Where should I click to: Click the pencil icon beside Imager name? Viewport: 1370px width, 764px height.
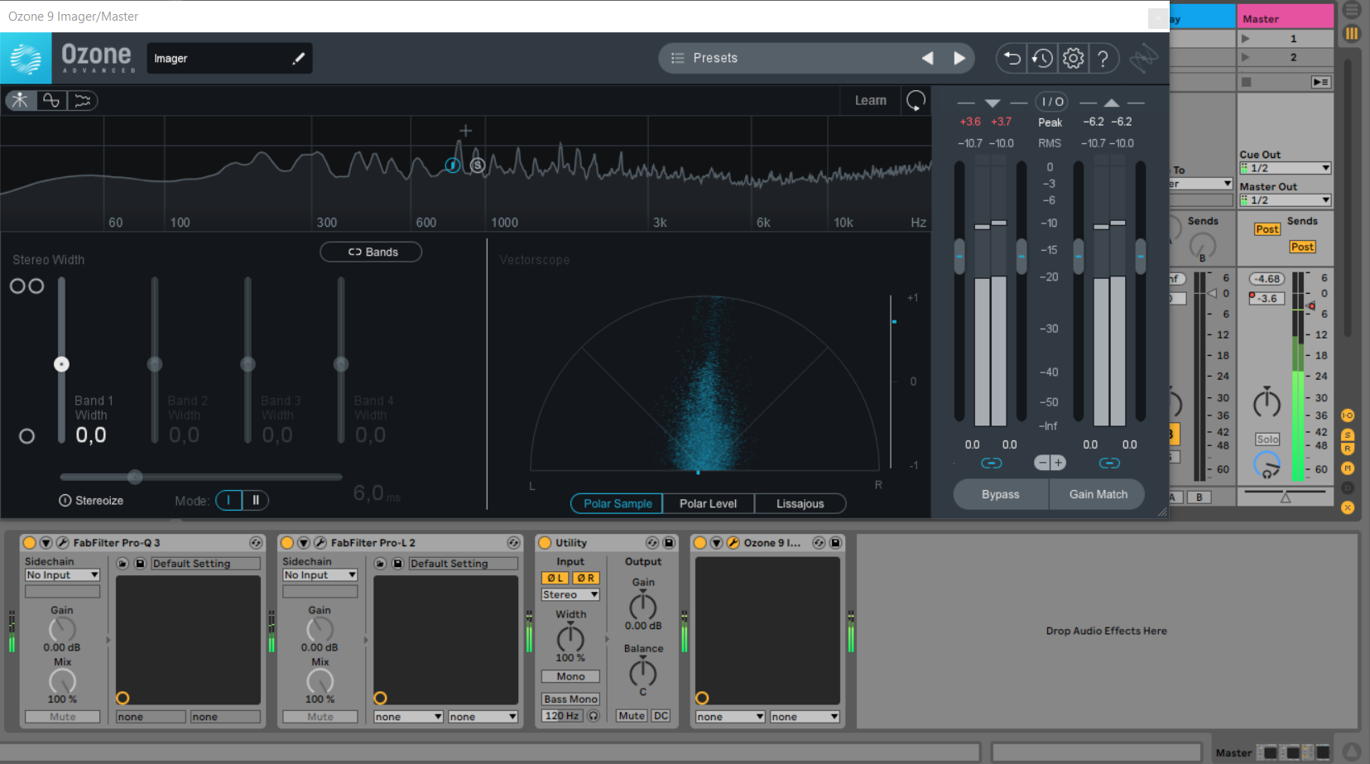299,58
